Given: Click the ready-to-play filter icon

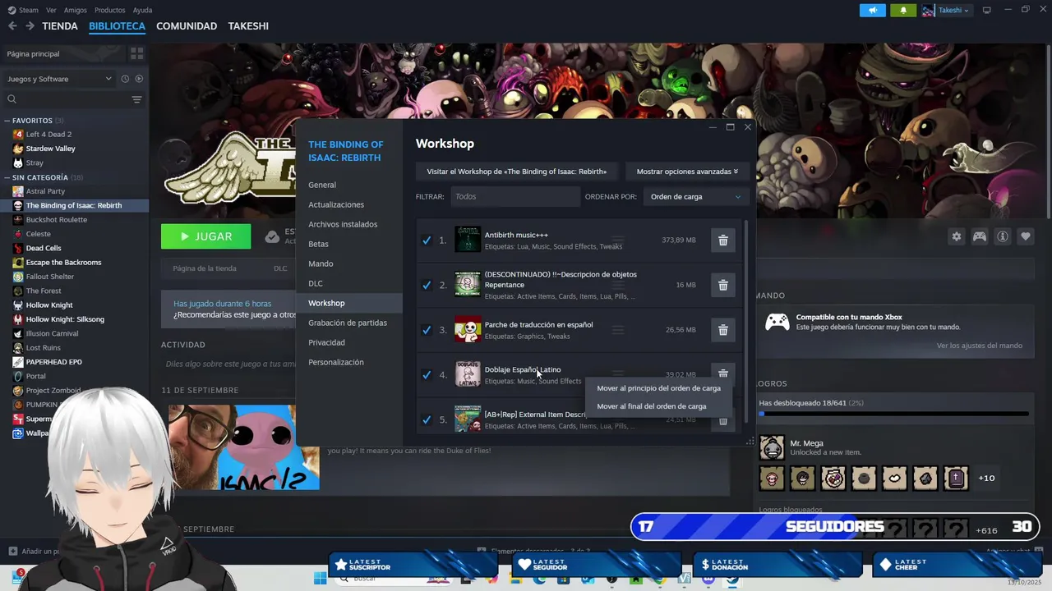Looking at the screenshot, I should (x=139, y=79).
